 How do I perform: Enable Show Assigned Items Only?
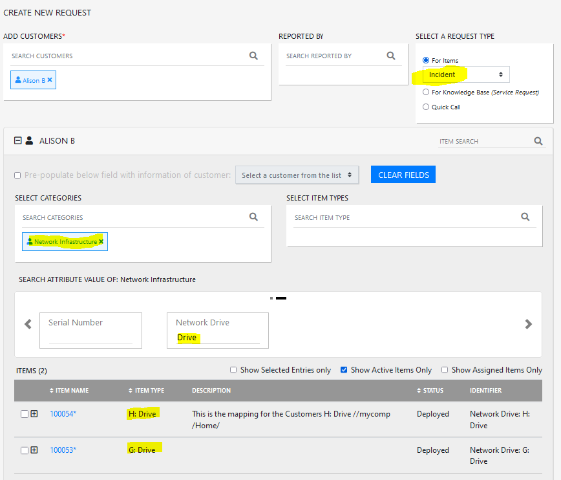tap(445, 369)
